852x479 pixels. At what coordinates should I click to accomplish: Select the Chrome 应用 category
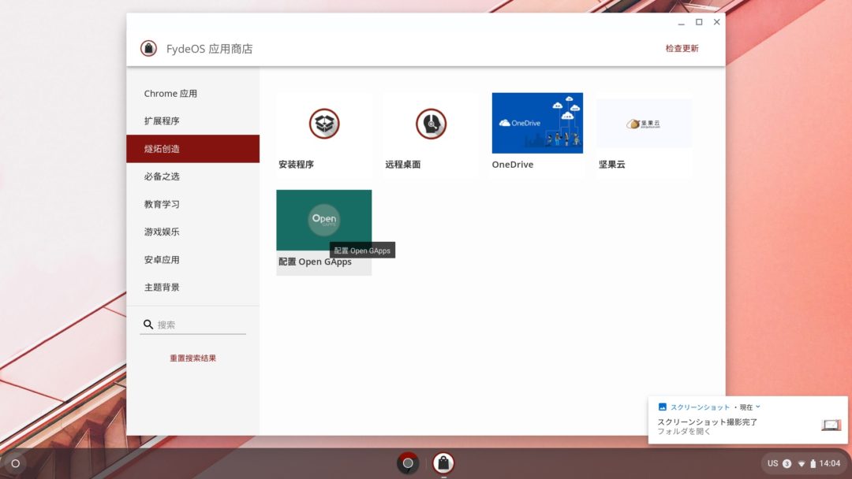pyautogui.click(x=193, y=93)
